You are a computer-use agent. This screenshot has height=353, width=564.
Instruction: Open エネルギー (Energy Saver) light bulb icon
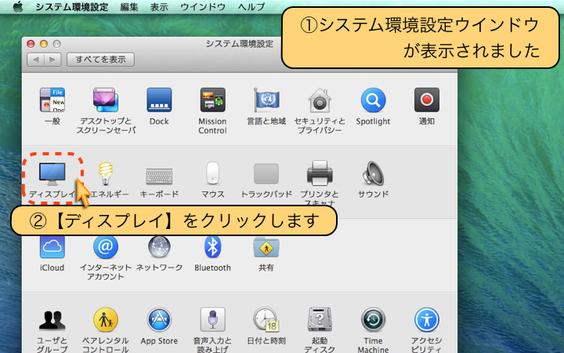tap(106, 174)
